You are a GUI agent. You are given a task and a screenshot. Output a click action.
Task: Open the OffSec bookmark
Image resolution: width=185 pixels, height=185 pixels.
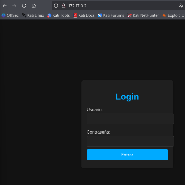tap(10, 15)
